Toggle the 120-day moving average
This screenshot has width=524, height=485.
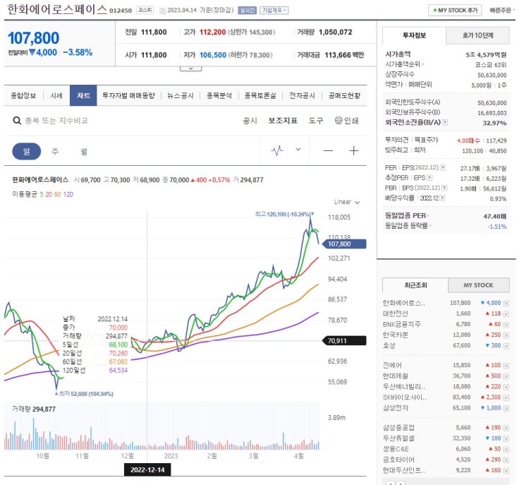(x=68, y=194)
